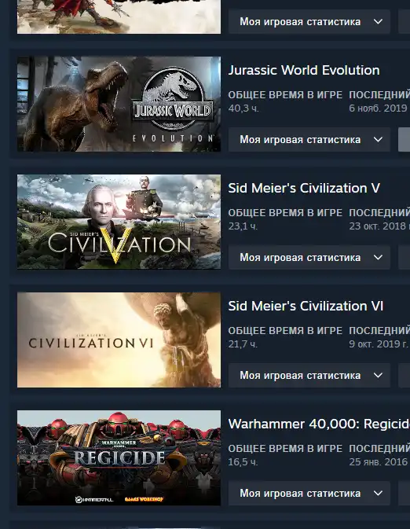Click the chevron arrow in Civilization V stats button
Screen dimensions: 410x529
click(x=379, y=257)
